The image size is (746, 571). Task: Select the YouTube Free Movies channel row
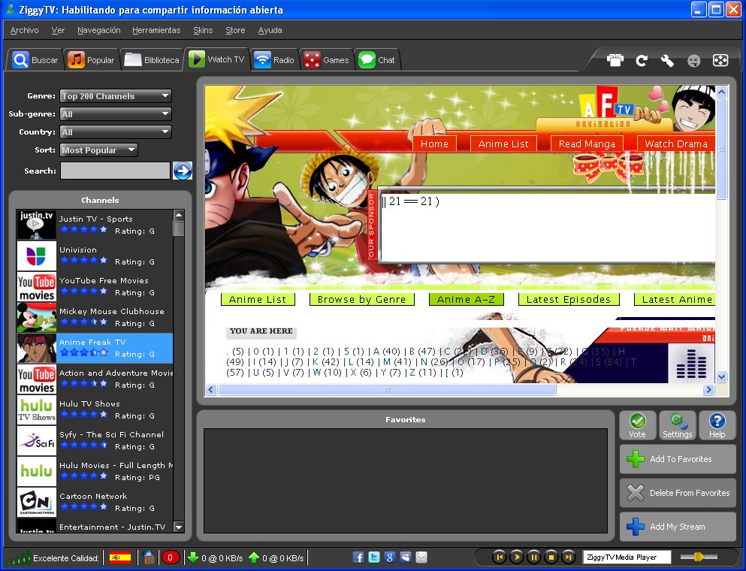(x=95, y=286)
